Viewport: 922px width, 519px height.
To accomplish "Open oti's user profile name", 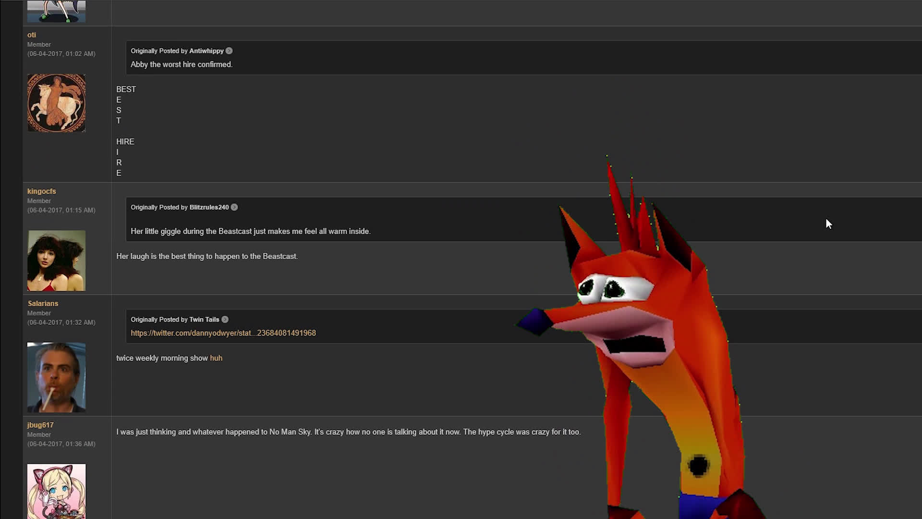I will pyautogui.click(x=32, y=35).
